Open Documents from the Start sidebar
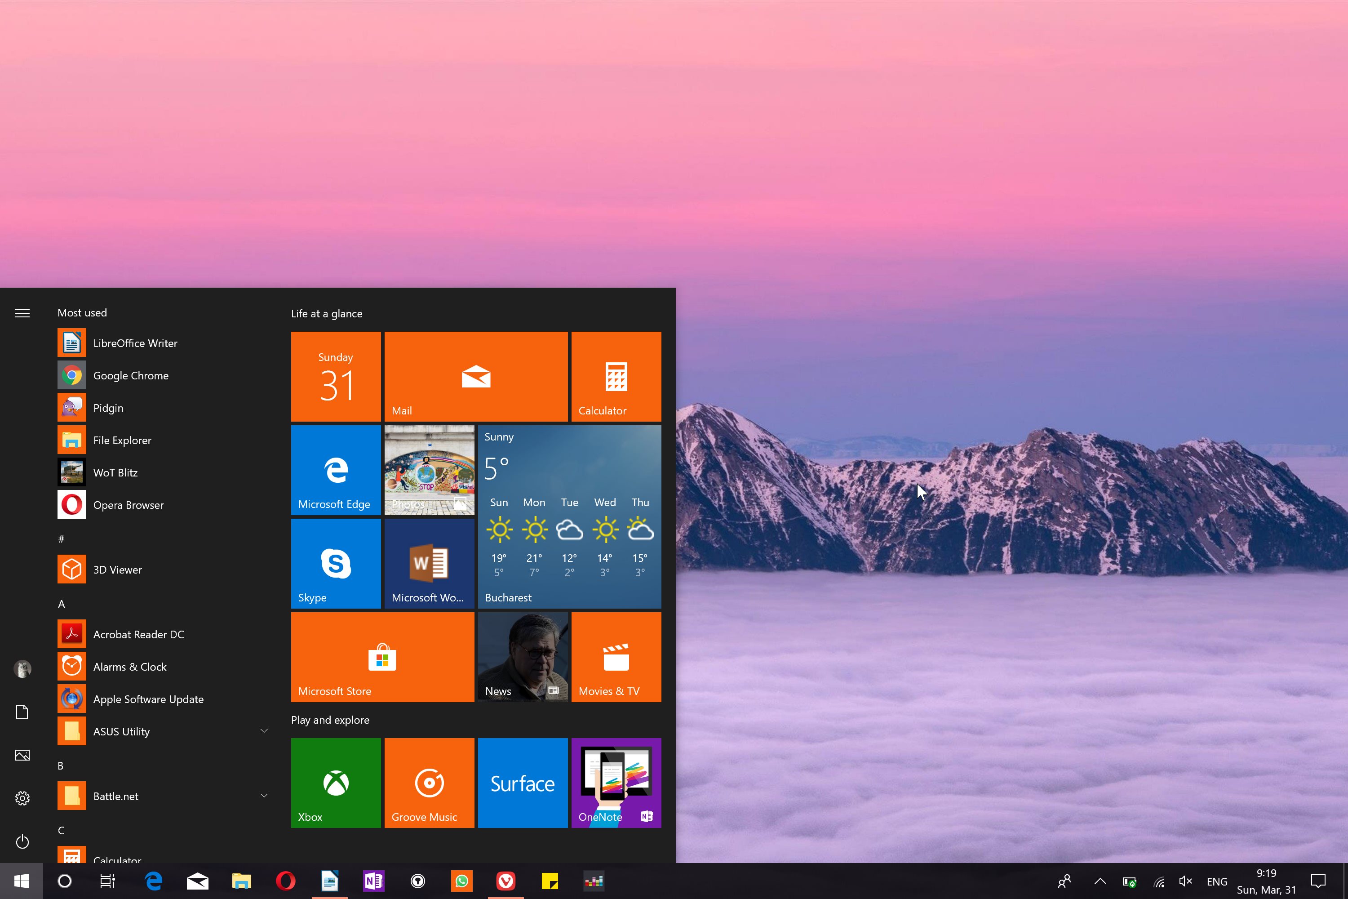This screenshot has width=1348, height=899. (x=22, y=712)
